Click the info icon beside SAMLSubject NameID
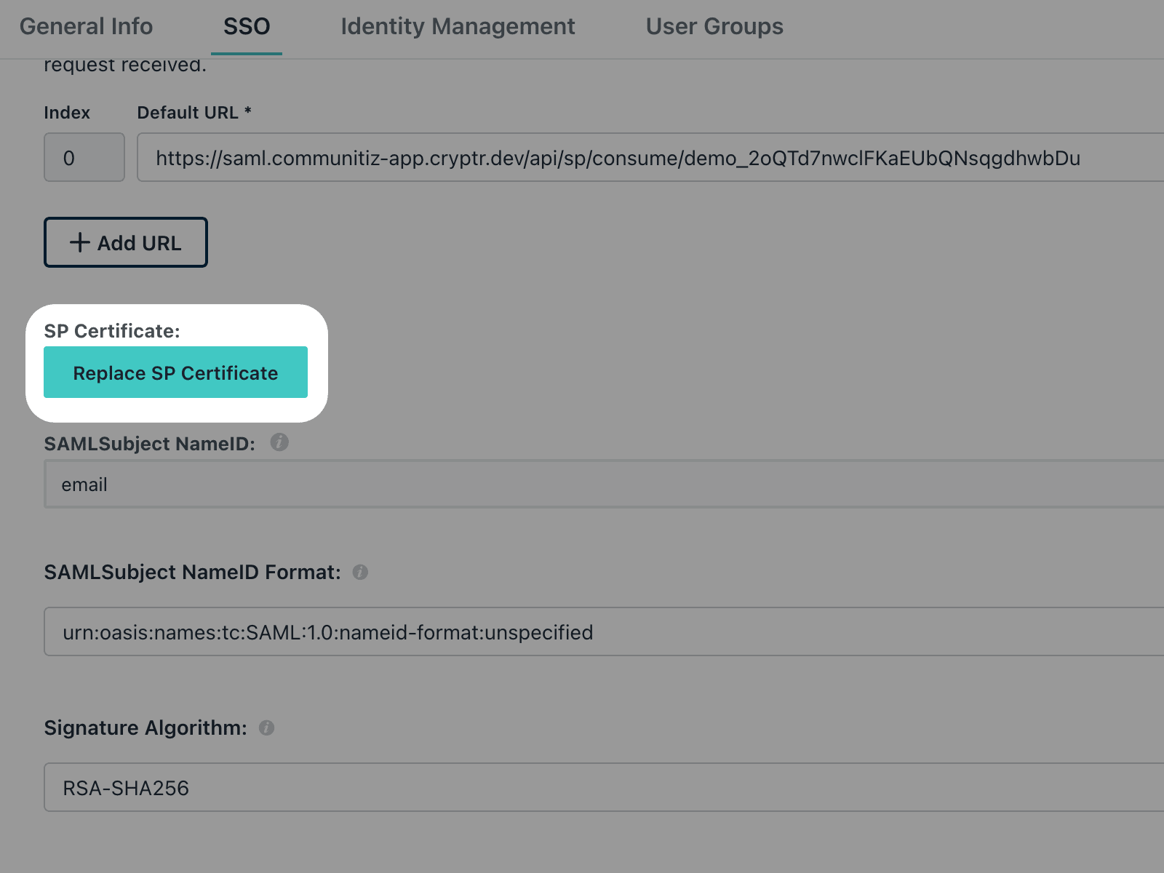Image resolution: width=1164 pixels, height=873 pixels. (279, 442)
